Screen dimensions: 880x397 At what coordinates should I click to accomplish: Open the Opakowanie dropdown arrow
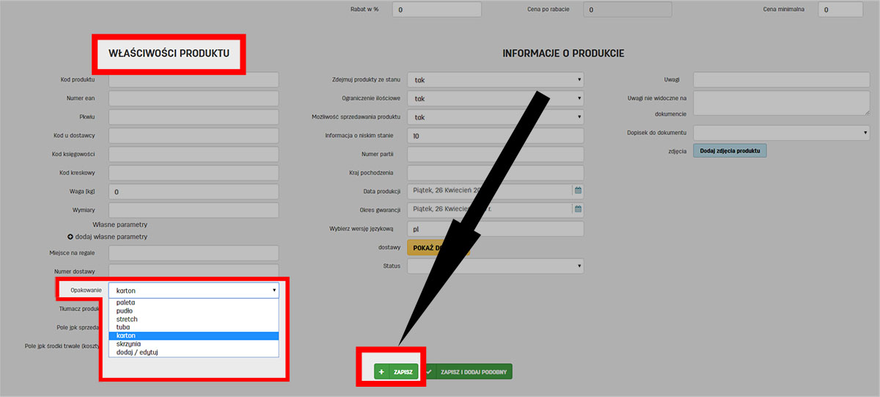(274, 291)
